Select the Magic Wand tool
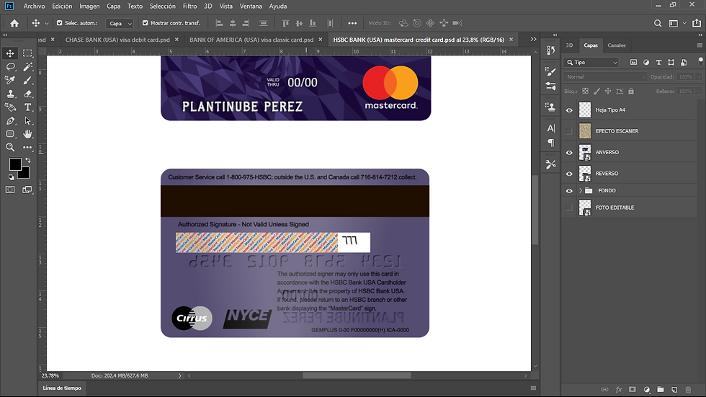The height and width of the screenshot is (397, 706). point(27,66)
